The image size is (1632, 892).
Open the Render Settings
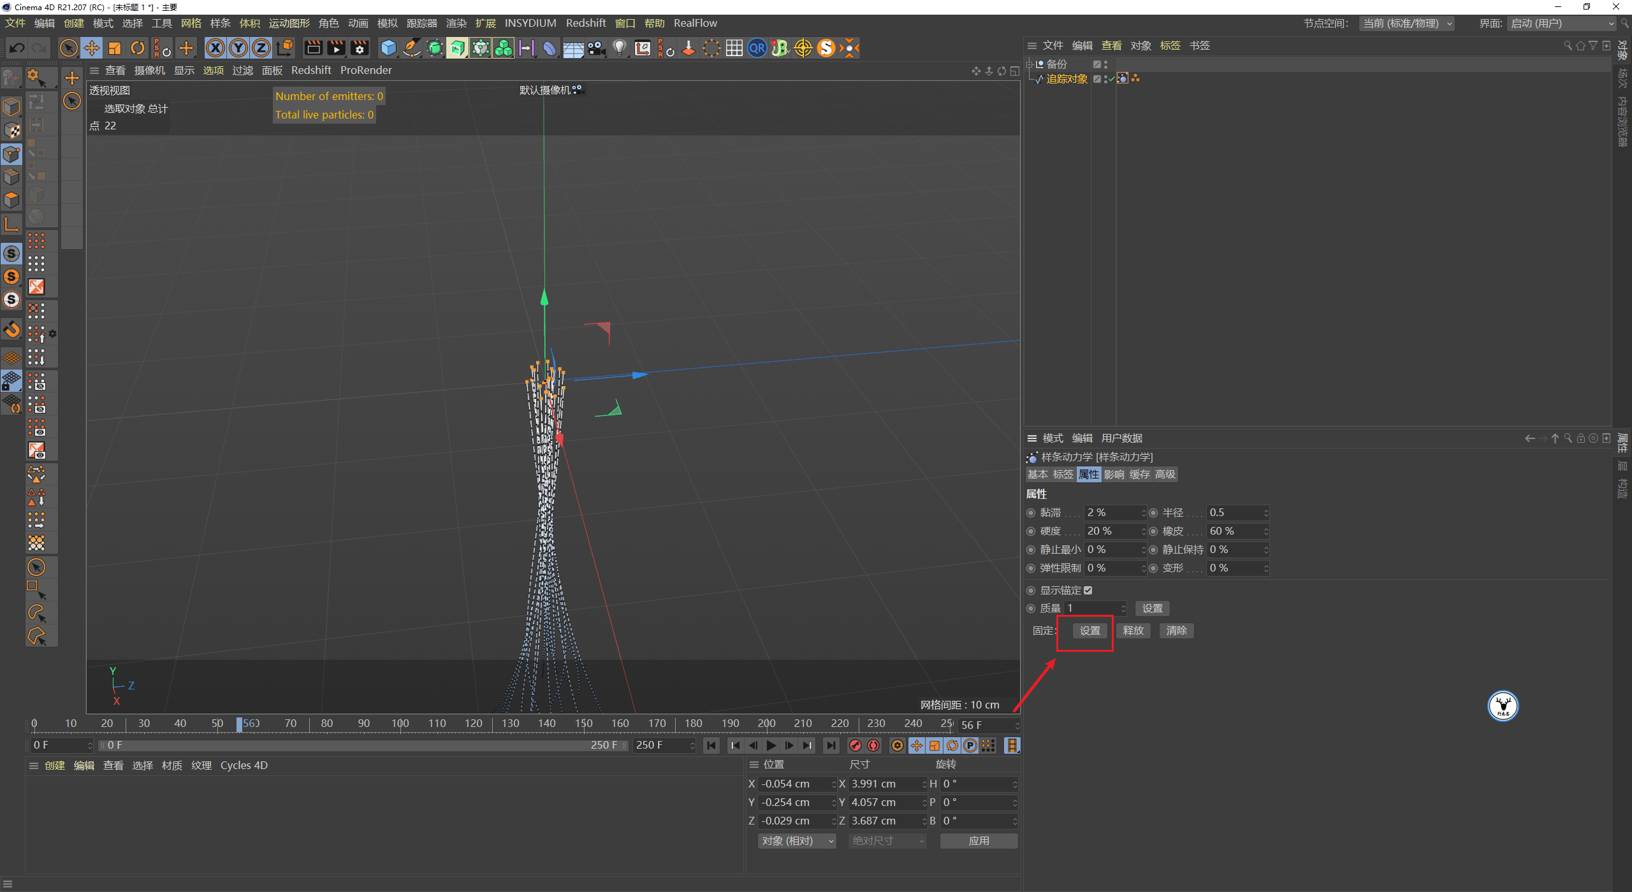[360, 48]
